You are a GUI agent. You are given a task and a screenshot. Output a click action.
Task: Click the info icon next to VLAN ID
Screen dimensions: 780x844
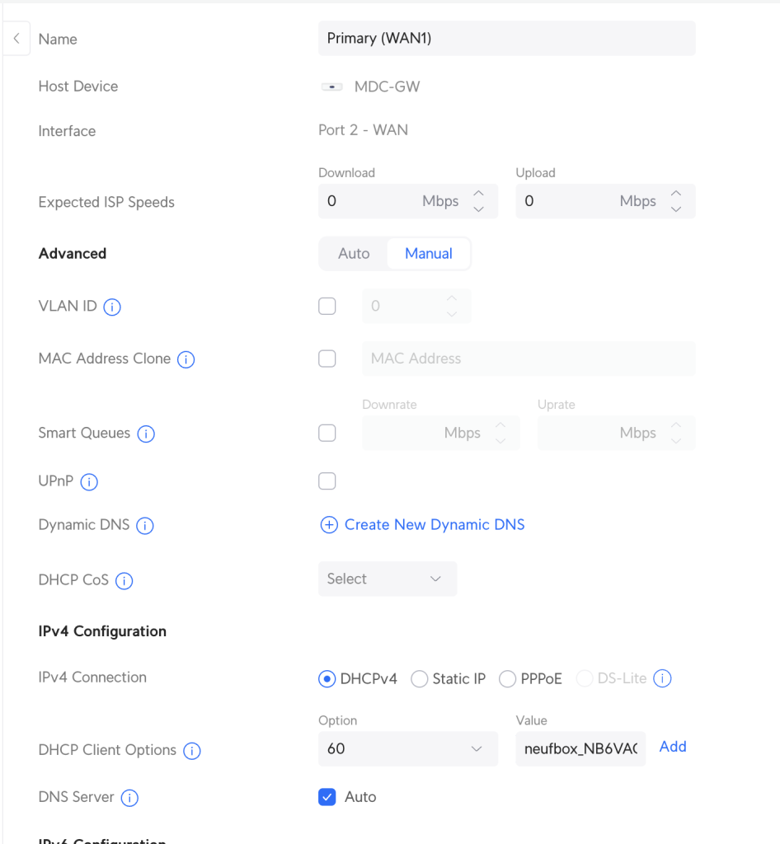click(113, 307)
